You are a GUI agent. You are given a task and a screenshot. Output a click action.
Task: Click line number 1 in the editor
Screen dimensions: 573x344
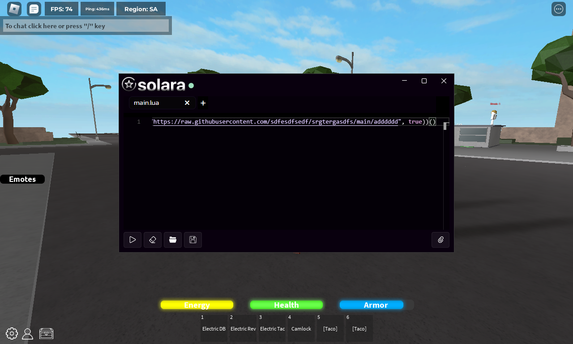(139, 122)
